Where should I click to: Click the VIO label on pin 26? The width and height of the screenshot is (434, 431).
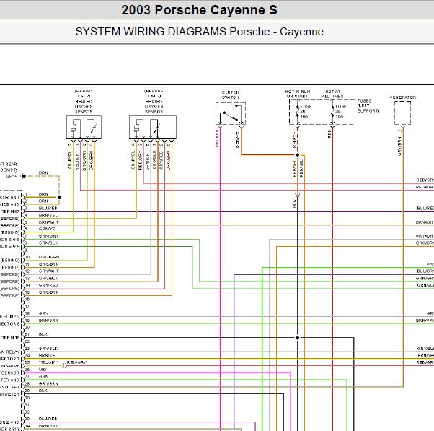(43, 370)
